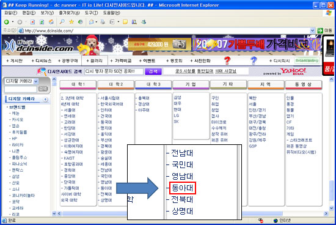Screen dimensions: 336x225
Task: Open the 도구(T) menu
Action: pos(91,13)
